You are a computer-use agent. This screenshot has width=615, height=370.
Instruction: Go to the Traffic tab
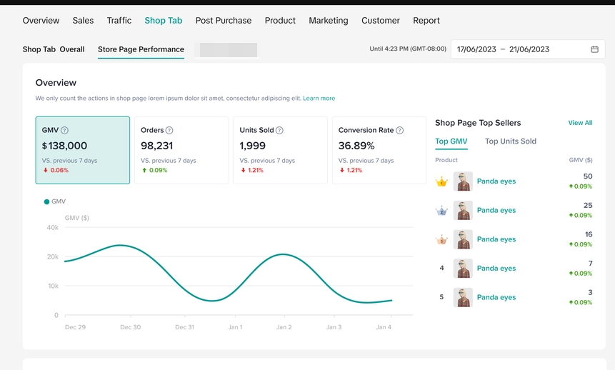click(x=119, y=21)
